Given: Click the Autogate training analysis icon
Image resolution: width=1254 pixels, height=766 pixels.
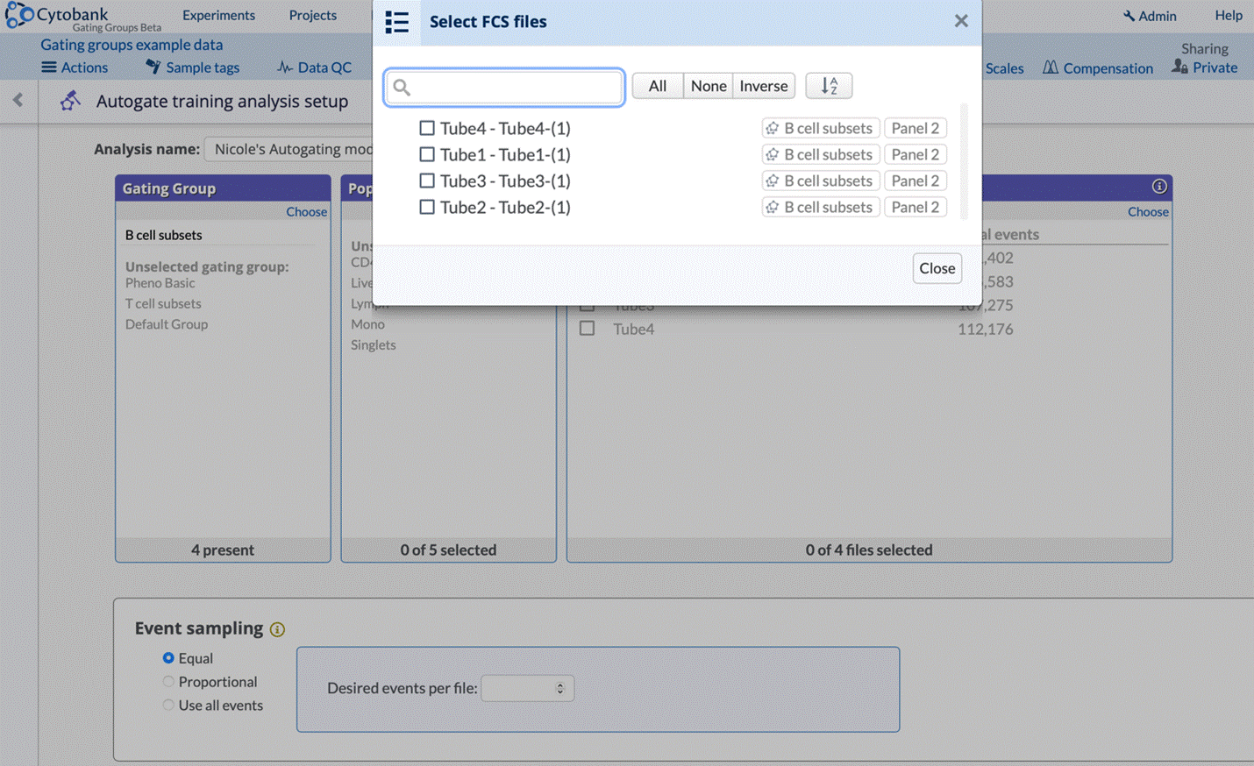Looking at the screenshot, I should pyautogui.click(x=70, y=102).
